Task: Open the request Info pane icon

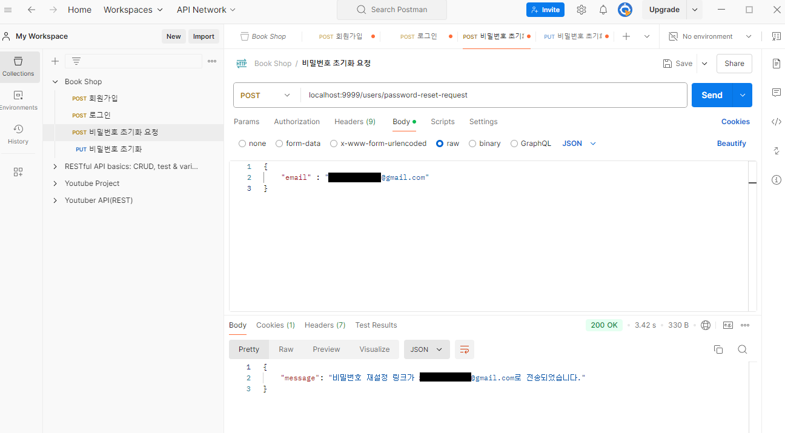Action: coord(777,180)
